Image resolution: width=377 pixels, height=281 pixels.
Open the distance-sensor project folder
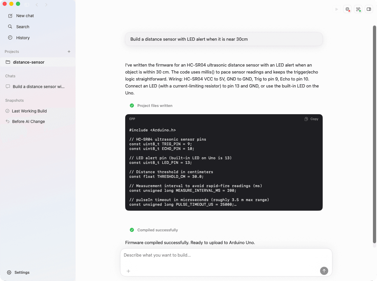[x=38, y=62]
